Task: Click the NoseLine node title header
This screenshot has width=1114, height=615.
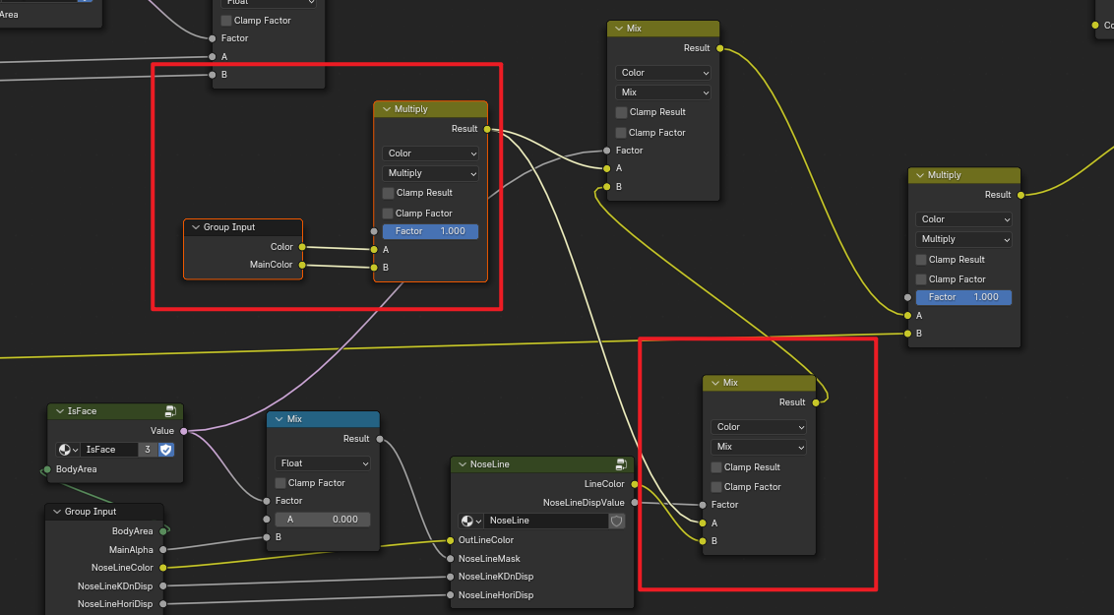Action: 531,464
